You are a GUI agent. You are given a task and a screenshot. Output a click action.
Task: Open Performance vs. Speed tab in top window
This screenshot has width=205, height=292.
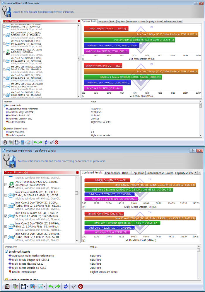(173, 22)
